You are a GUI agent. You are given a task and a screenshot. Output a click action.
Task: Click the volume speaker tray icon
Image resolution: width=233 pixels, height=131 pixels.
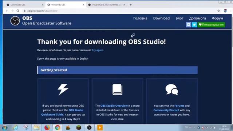(x=215, y=128)
